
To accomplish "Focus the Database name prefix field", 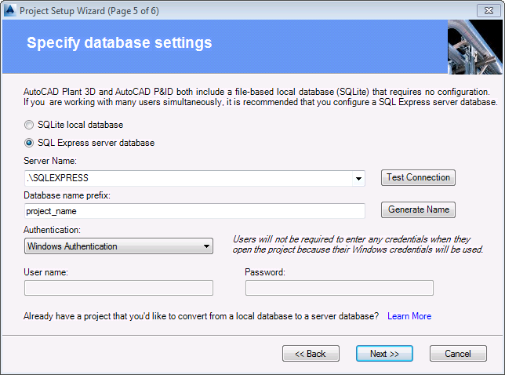I will click(194, 211).
